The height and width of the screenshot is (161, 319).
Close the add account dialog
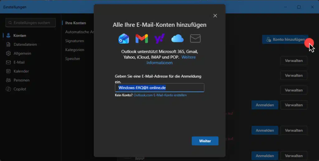pos(215,16)
